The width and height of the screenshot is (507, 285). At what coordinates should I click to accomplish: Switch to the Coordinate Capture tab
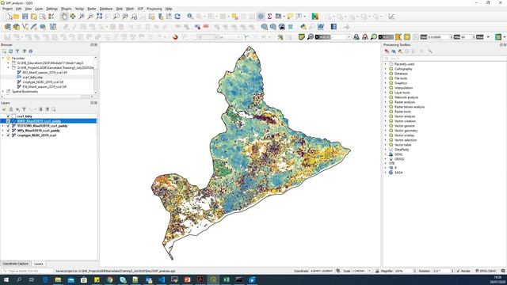16,264
